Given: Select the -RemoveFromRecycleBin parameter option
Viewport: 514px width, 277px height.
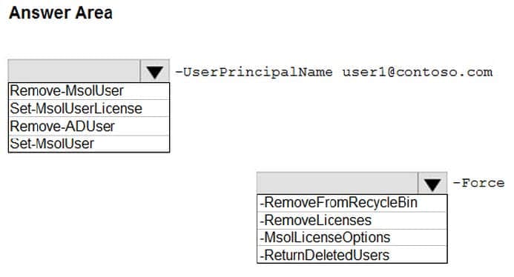Looking at the screenshot, I should (x=352, y=203).
